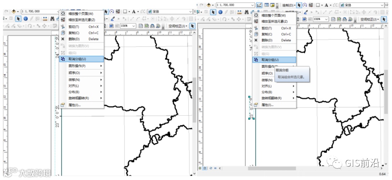The height and width of the screenshot is (180, 392).
Task: Toggle Select Elements tool on right tools row
Action: click(x=213, y=12)
